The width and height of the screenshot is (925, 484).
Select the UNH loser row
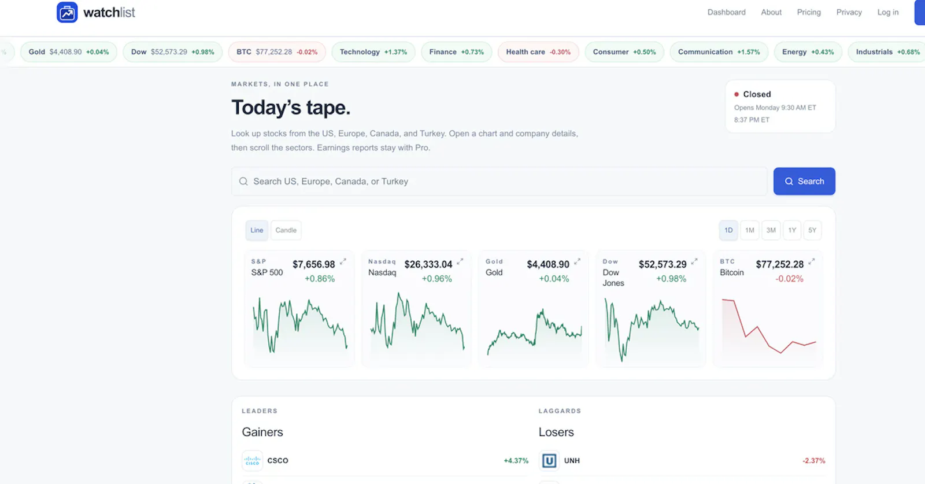pos(682,461)
